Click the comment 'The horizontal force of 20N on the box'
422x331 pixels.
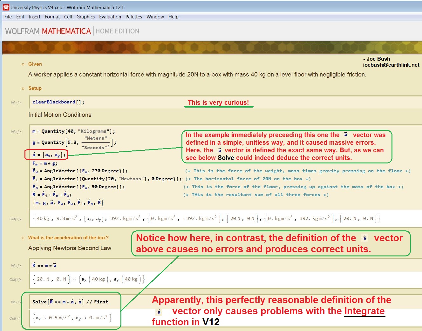point(248,179)
